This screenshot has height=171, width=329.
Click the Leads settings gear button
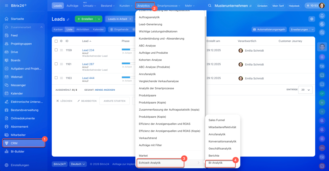(x=312, y=19)
